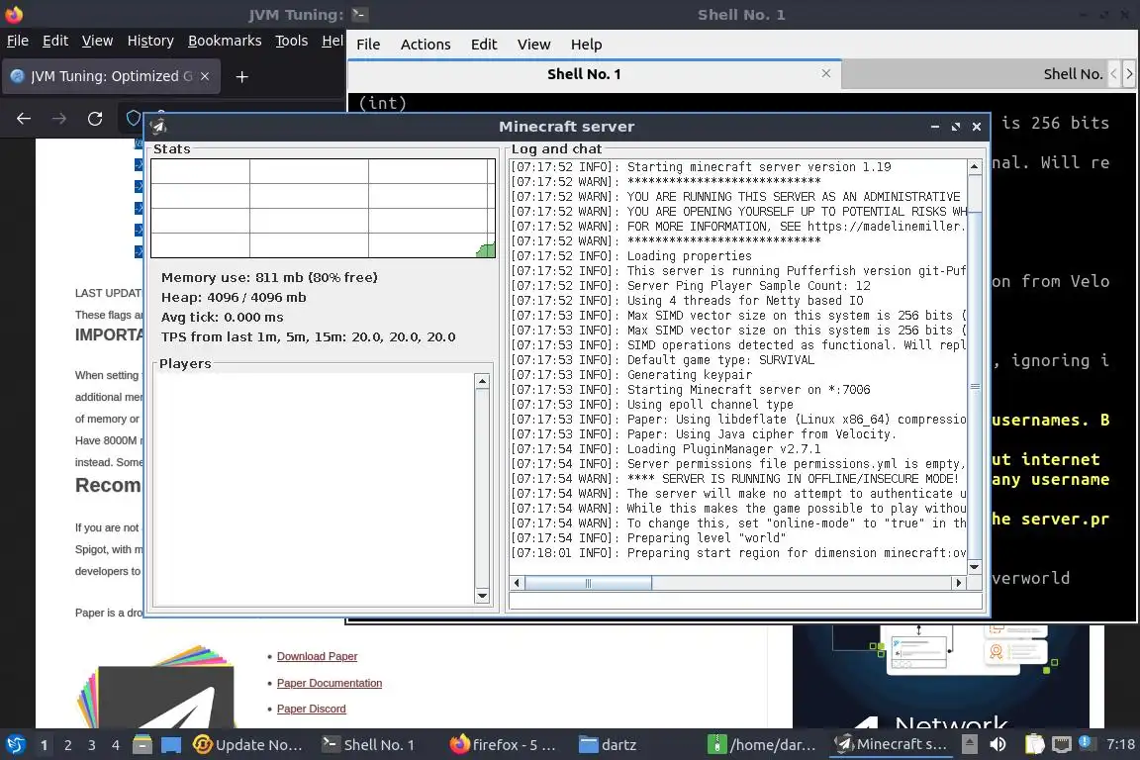The image size is (1140, 760).
Task: Click the log horizontal scrollbar thumb
Action: click(x=588, y=583)
